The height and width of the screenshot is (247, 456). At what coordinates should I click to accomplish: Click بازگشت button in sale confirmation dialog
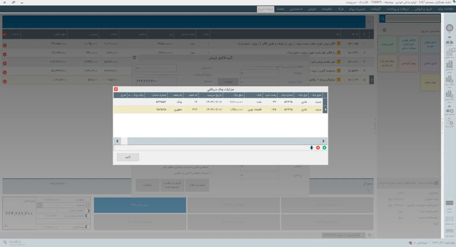click(x=148, y=185)
